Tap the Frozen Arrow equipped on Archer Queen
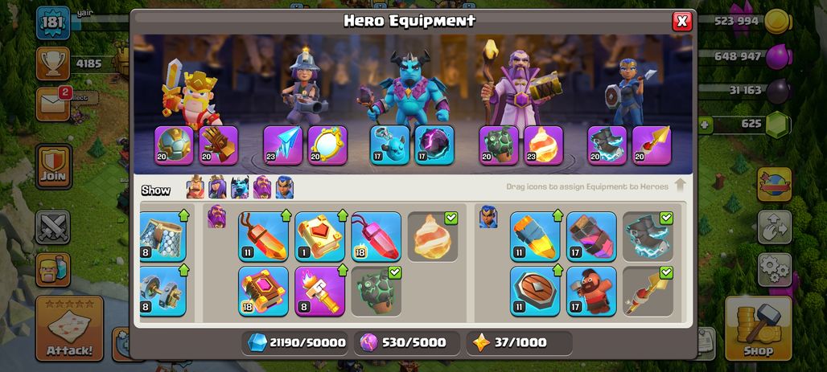827x372 pixels. pyautogui.click(x=282, y=145)
